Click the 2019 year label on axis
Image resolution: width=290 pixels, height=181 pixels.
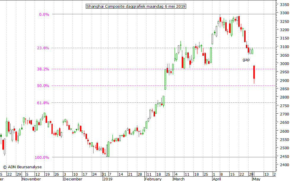[x=108, y=179]
